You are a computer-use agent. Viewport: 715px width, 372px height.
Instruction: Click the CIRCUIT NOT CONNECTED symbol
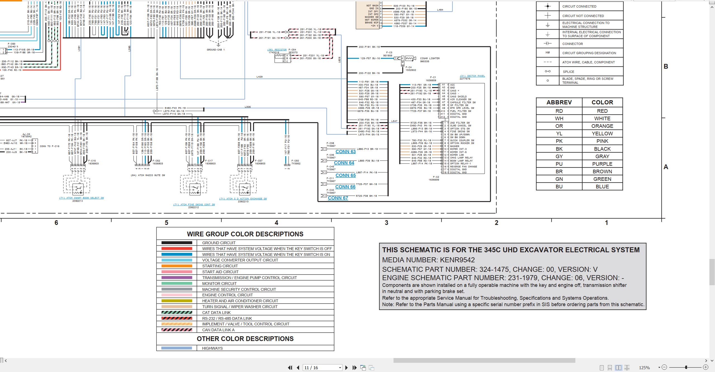548,16
